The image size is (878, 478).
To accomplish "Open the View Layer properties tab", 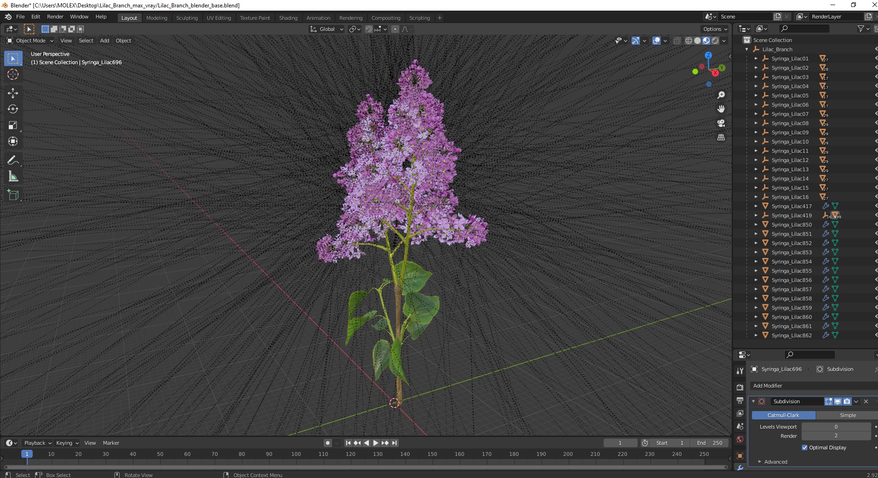I will (x=740, y=413).
